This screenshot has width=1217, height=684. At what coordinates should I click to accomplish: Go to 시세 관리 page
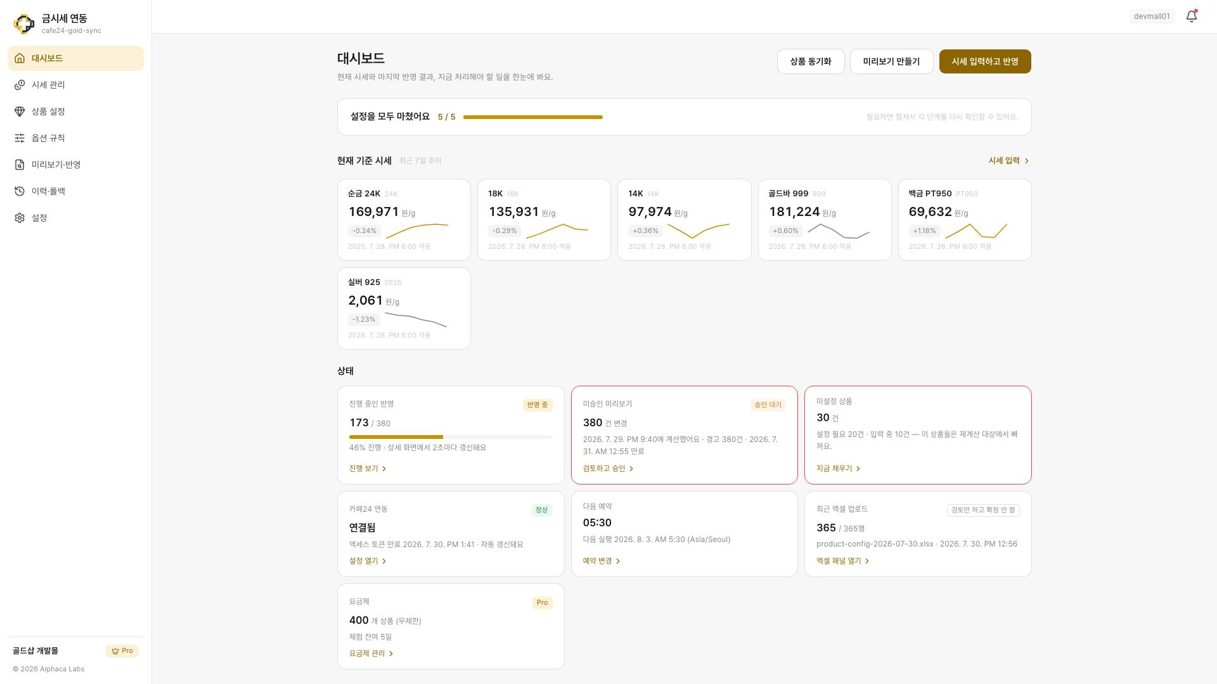[75, 85]
